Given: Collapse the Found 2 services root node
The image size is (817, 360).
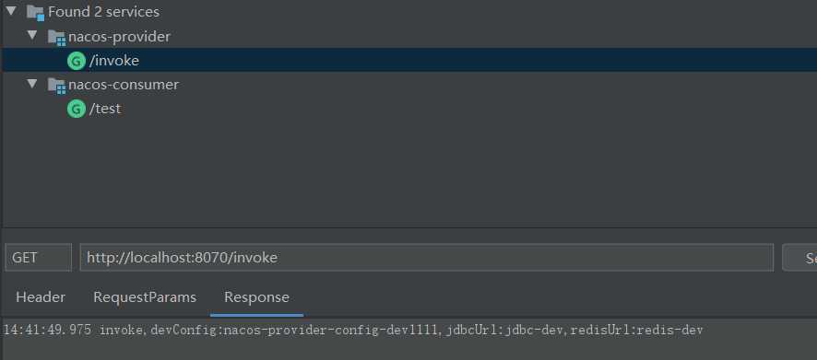Looking at the screenshot, I should coord(11,10).
